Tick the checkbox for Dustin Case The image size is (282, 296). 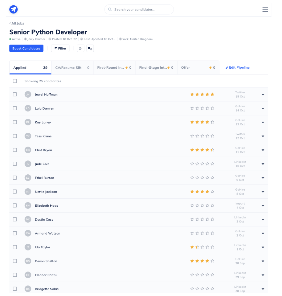pos(15,219)
